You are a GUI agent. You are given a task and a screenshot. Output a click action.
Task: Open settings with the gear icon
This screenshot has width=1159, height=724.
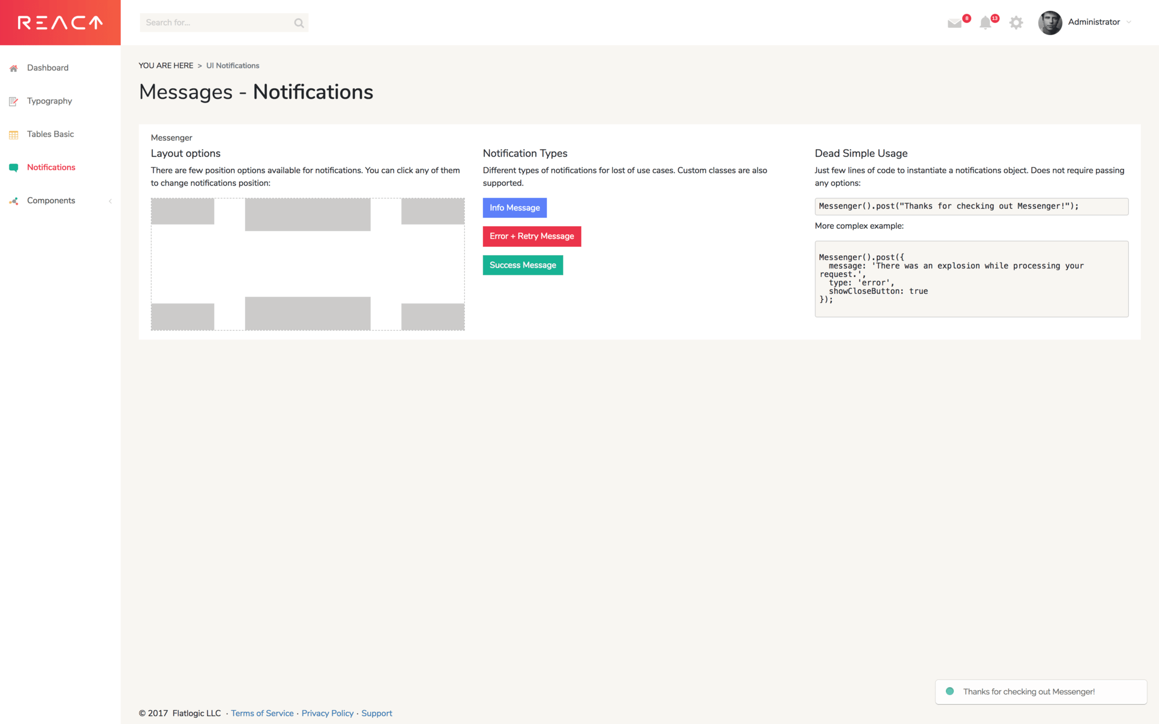click(x=1016, y=22)
